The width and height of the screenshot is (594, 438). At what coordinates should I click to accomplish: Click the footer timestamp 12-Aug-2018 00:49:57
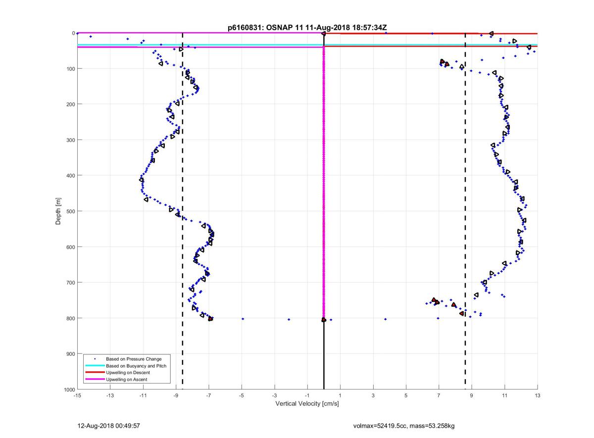109,426
